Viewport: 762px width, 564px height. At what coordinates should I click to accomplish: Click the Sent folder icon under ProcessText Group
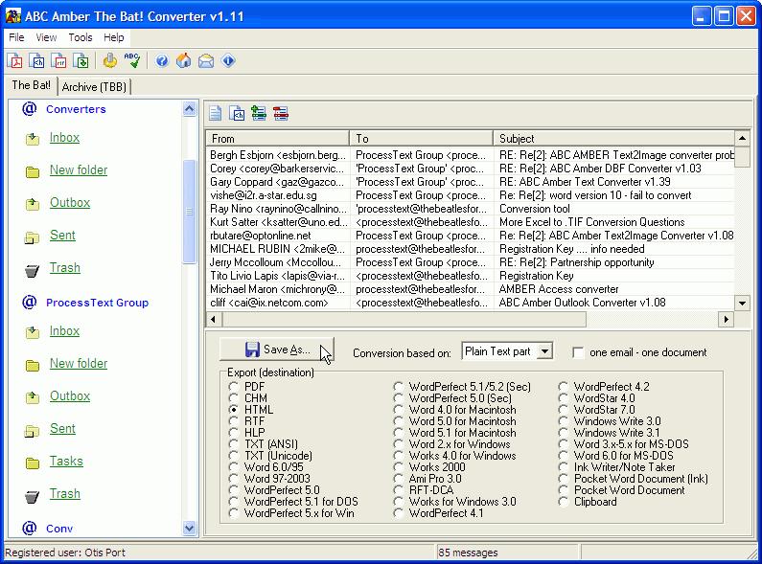32,430
